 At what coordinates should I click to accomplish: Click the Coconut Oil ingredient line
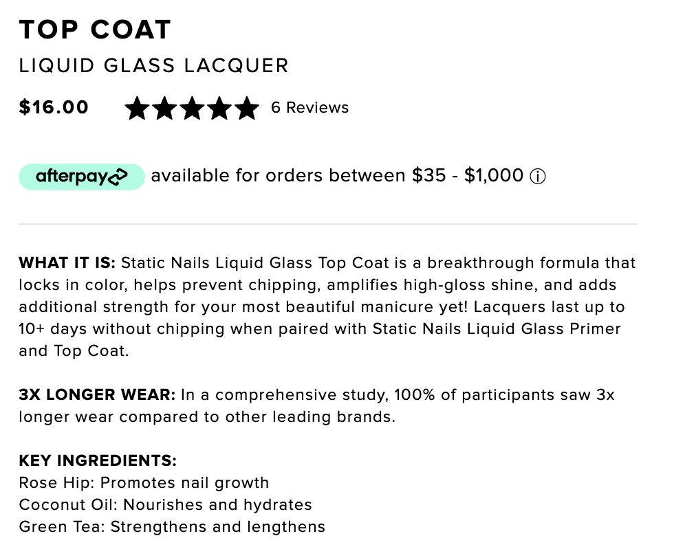point(166,504)
